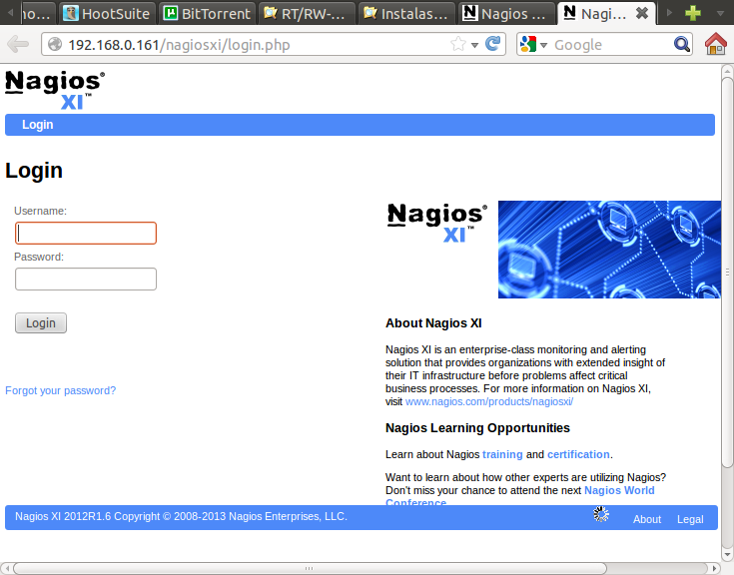Open Nagios World Conference link
The image size is (734, 575).
click(x=619, y=490)
